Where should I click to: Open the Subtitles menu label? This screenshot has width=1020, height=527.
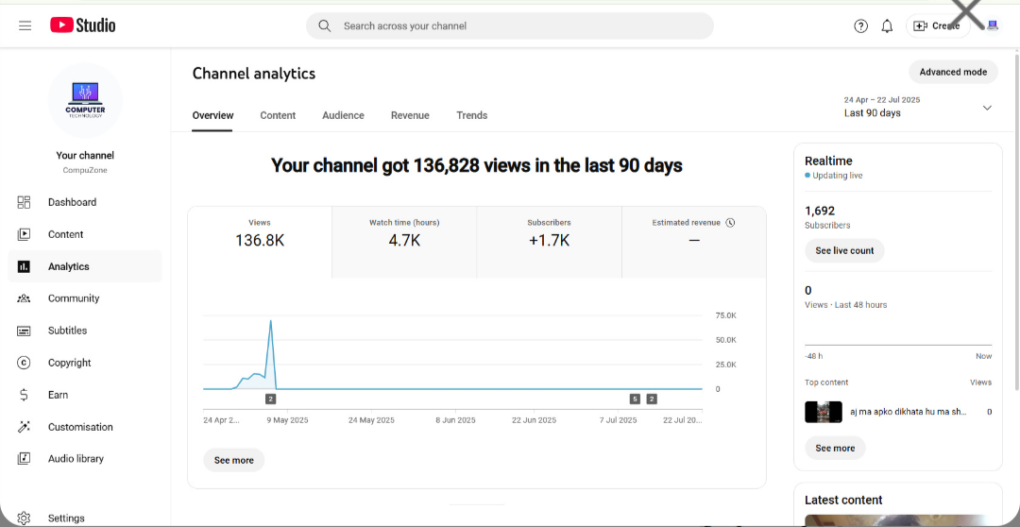(68, 331)
